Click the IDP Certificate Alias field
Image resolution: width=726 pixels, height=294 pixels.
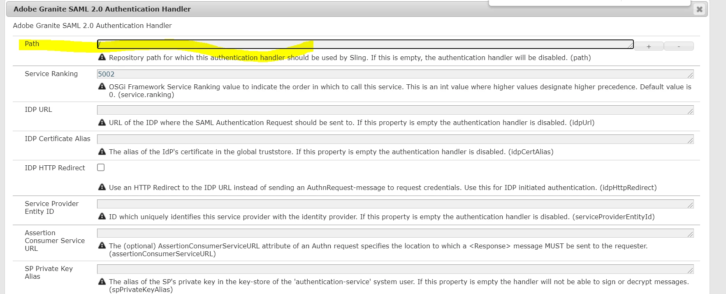coord(395,139)
